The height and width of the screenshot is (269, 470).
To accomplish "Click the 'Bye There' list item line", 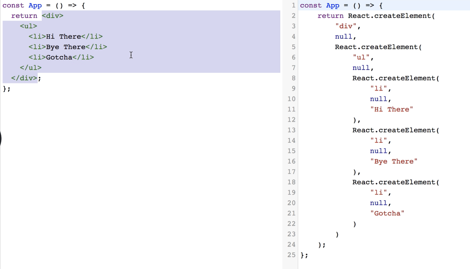I will pos(68,47).
